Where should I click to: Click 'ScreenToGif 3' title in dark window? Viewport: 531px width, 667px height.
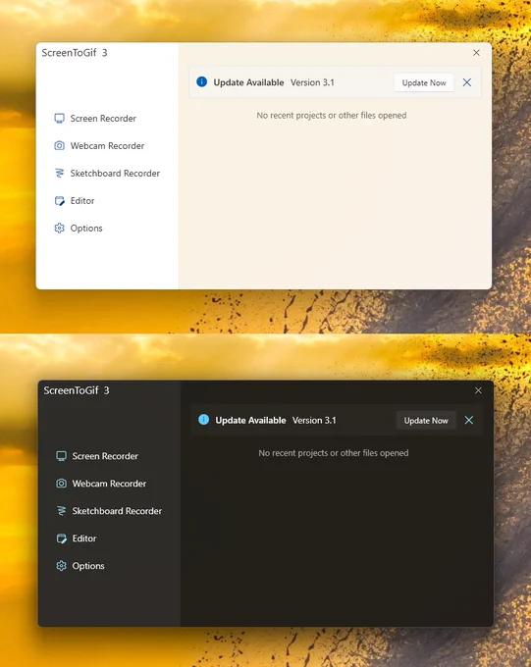pyautogui.click(x=77, y=390)
